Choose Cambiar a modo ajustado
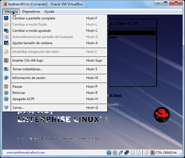 coord(59,31)
